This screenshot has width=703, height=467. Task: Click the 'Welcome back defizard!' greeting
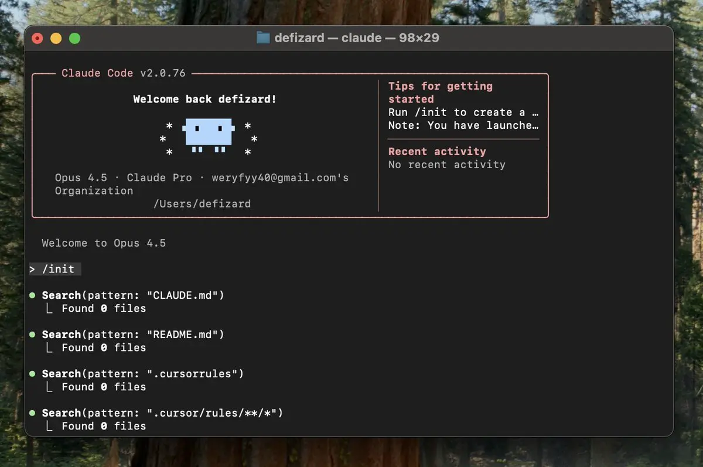point(205,99)
